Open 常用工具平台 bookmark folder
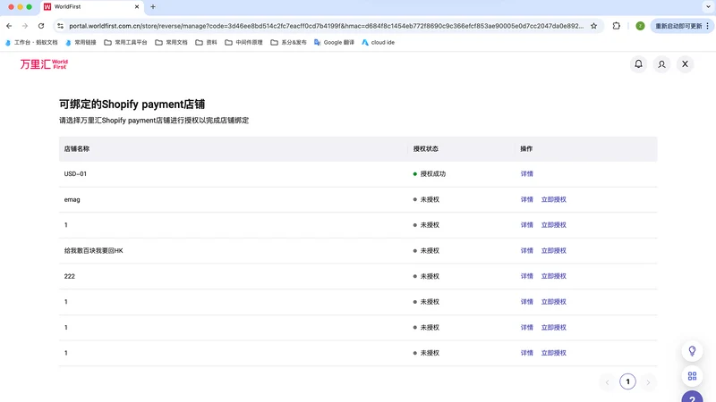 (125, 42)
